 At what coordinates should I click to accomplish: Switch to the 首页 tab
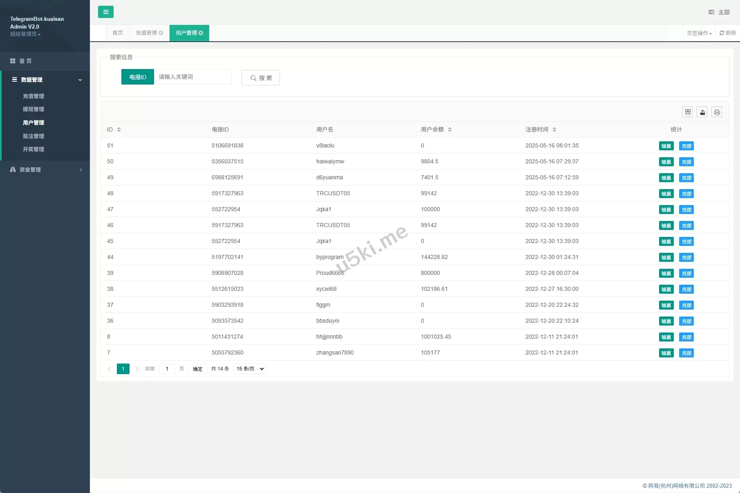[x=118, y=33]
